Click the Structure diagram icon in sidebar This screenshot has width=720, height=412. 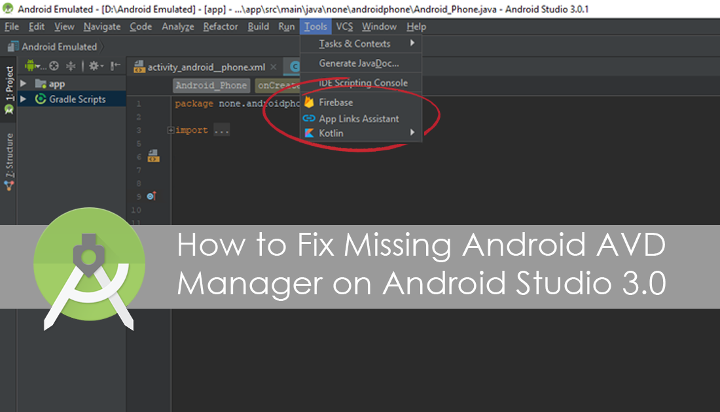tap(9, 186)
